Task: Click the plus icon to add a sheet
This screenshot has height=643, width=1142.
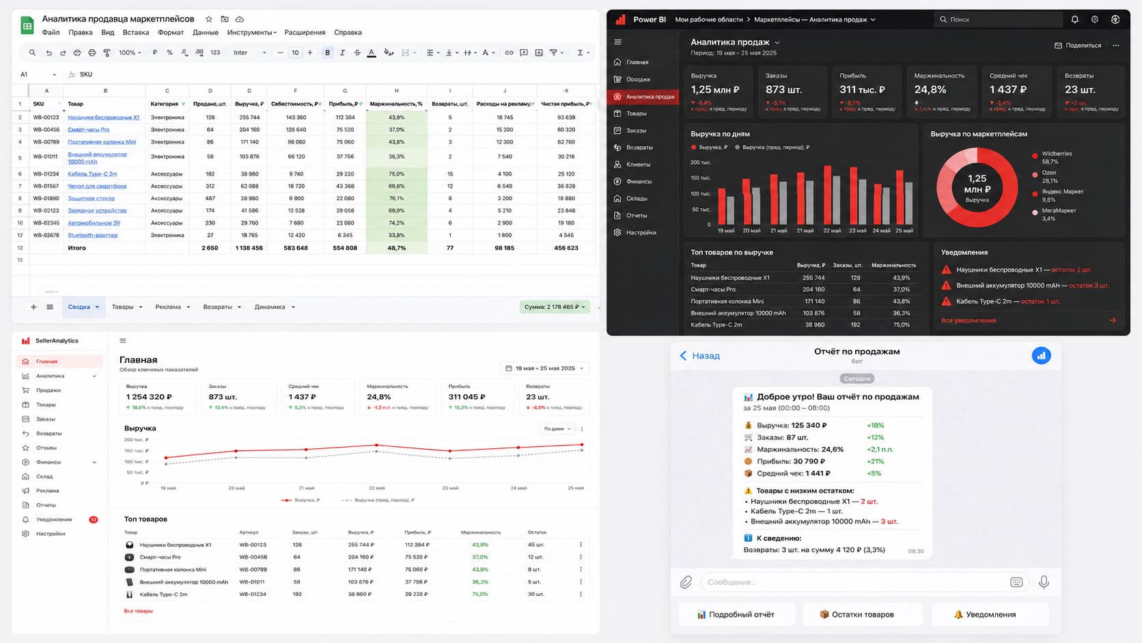Action: 33,307
